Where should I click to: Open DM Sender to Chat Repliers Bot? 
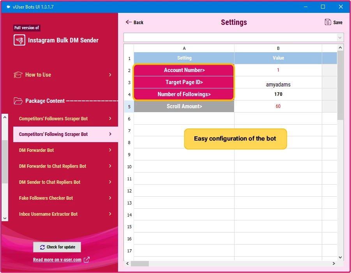65,182
